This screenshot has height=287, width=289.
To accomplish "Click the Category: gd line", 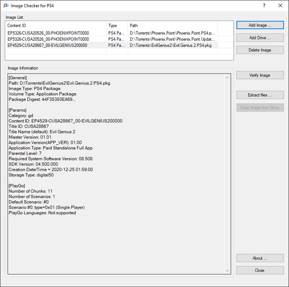I will pos(21,116).
